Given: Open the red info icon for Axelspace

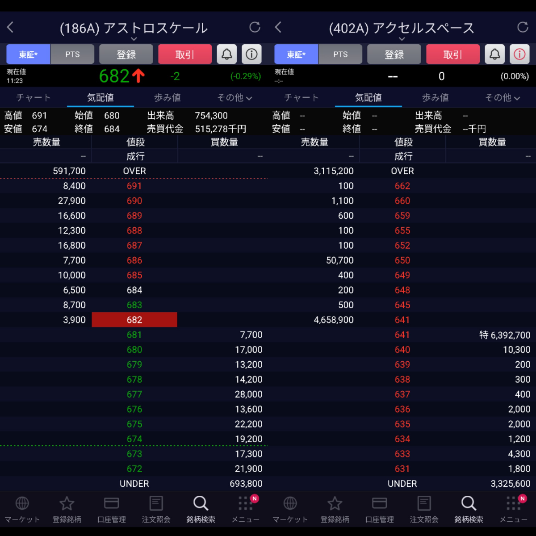Looking at the screenshot, I should (519, 54).
